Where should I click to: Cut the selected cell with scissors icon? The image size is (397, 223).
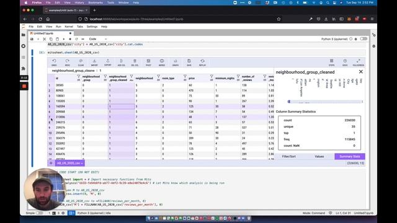(45, 39)
